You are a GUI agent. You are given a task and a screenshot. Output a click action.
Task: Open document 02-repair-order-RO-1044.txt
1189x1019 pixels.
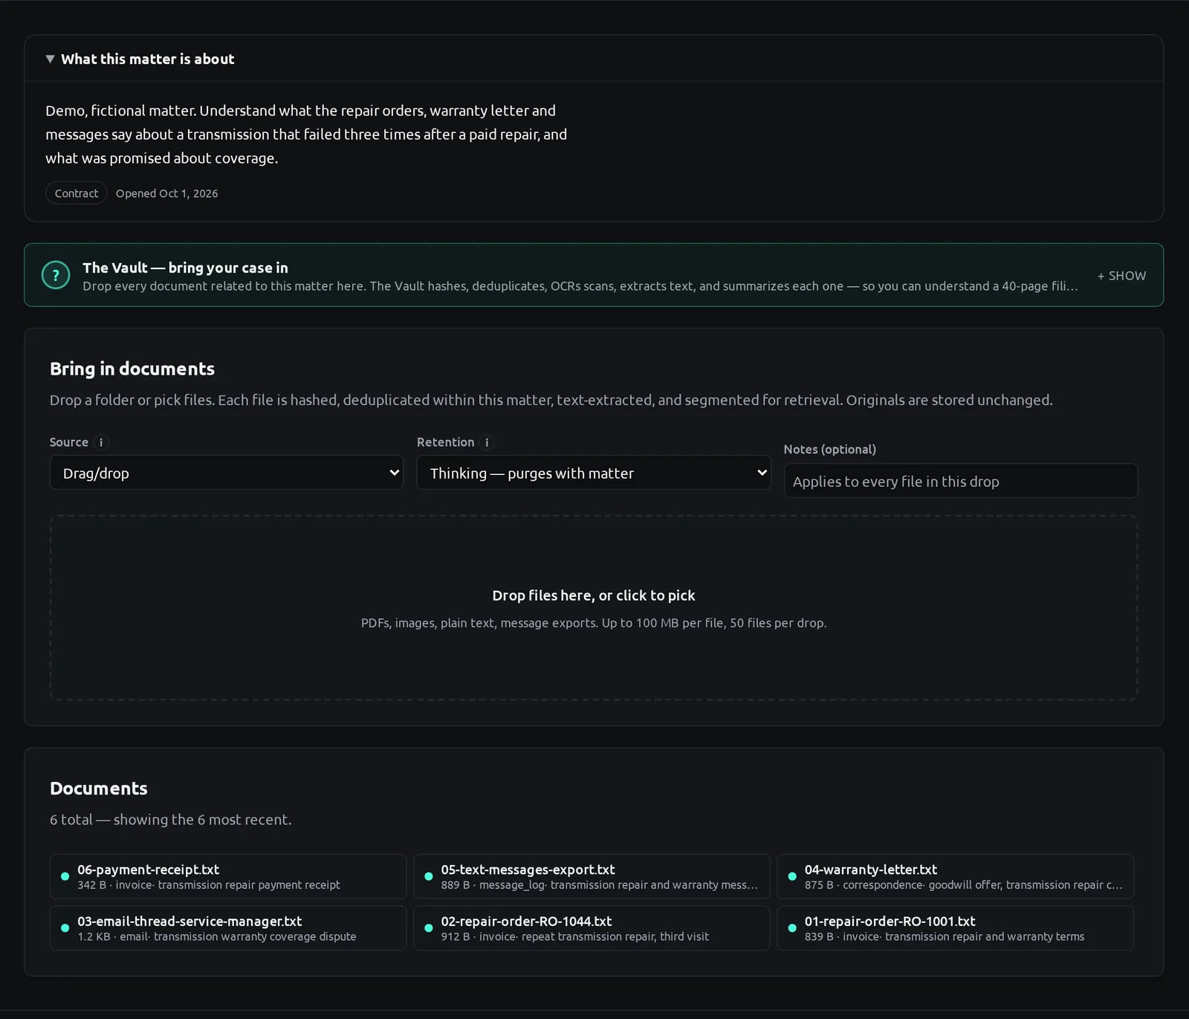coord(592,928)
